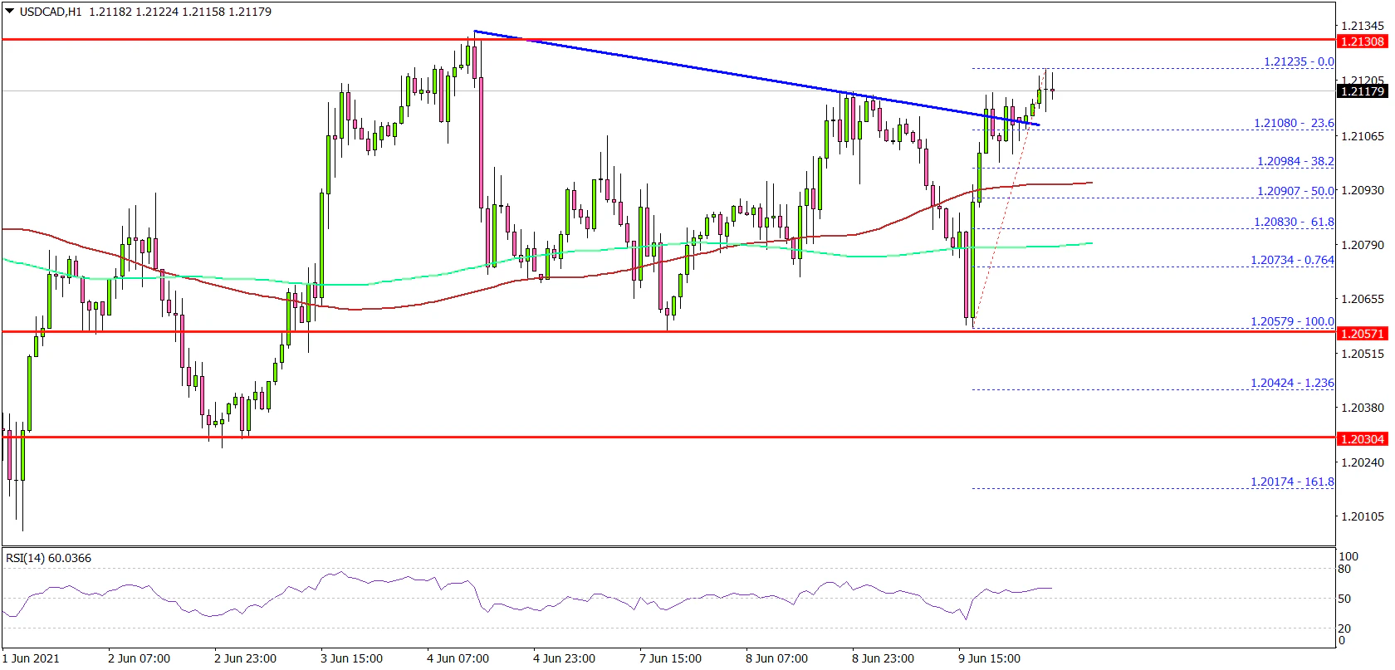Click the triangle arrow beside USDCAD,H1
The image size is (1395, 670).
9,12
